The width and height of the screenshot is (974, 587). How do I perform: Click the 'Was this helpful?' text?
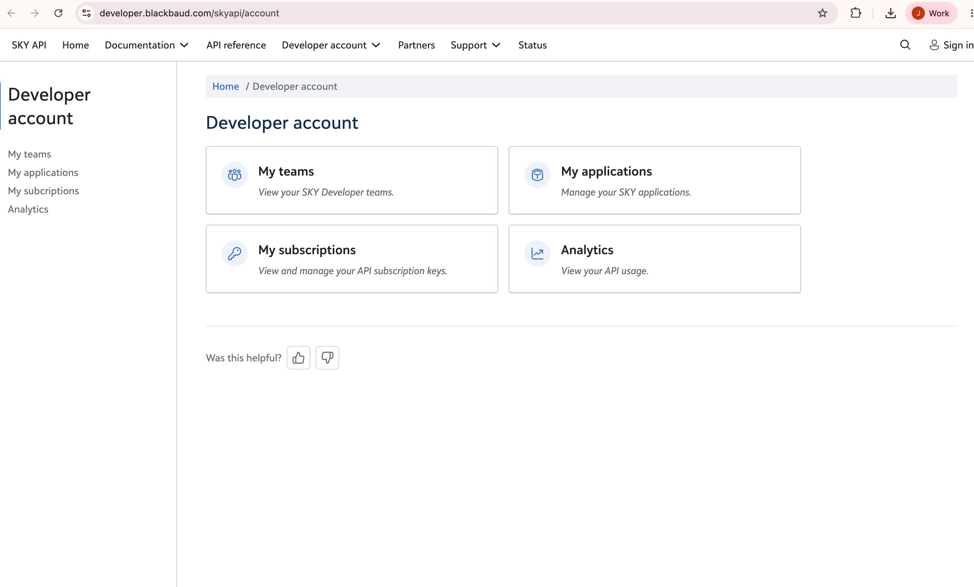pos(243,358)
